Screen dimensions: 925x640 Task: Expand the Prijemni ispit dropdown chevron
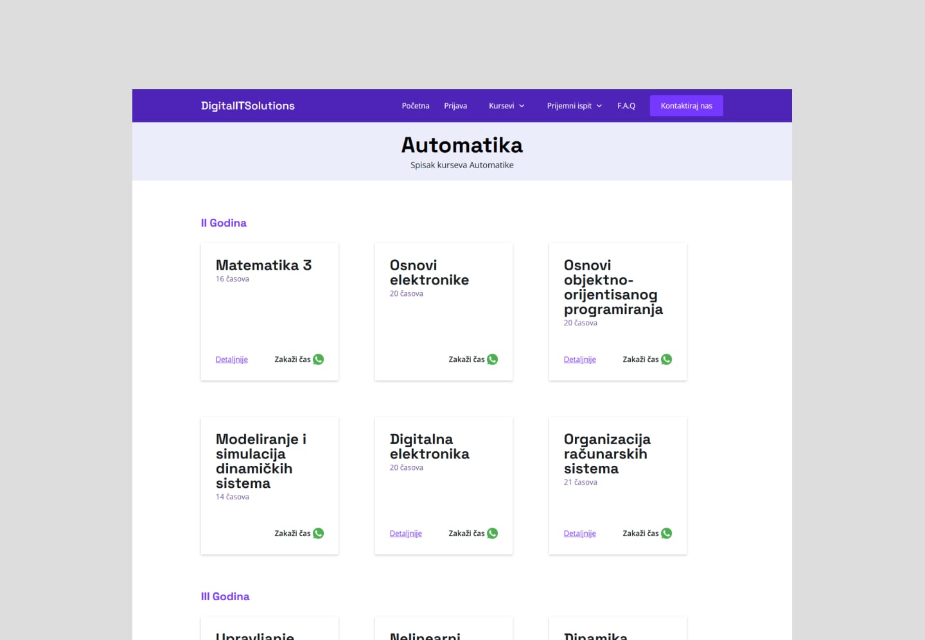pos(599,106)
